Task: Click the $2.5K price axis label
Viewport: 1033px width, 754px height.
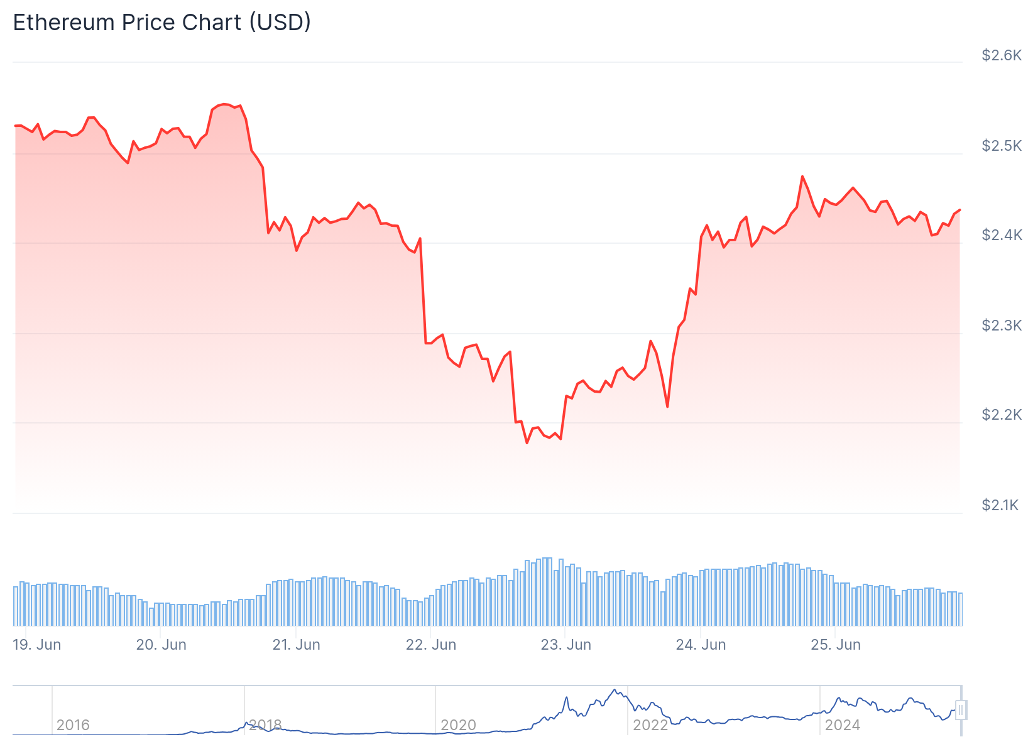Action: click(x=1002, y=146)
